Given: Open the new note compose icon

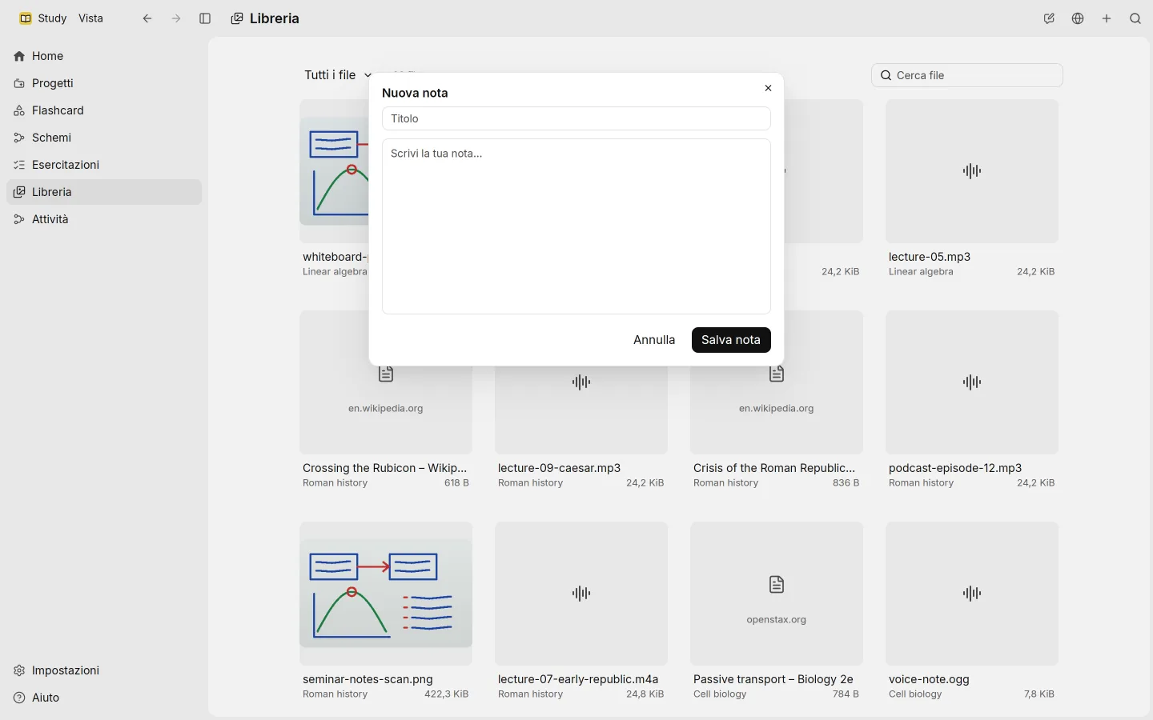Looking at the screenshot, I should pyautogui.click(x=1049, y=18).
